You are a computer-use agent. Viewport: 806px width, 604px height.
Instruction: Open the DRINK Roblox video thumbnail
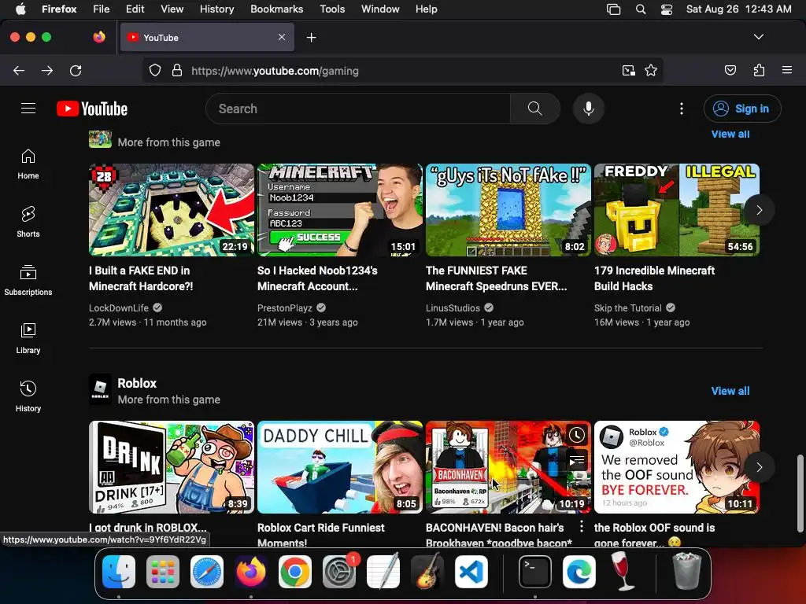tap(172, 467)
